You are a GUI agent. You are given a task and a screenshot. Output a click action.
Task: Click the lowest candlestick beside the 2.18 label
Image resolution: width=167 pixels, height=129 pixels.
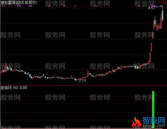pos(75,79)
